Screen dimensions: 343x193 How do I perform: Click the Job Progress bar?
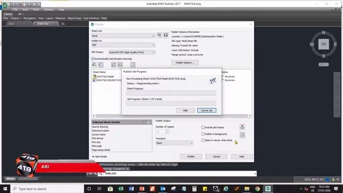tap(171, 103)
